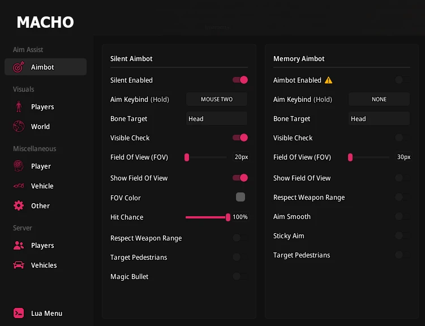
Task: Click the Server Vehicles car icon
Action: click(19, 265)
